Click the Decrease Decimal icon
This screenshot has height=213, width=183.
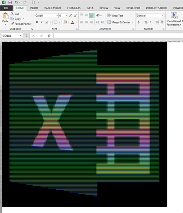162,22
